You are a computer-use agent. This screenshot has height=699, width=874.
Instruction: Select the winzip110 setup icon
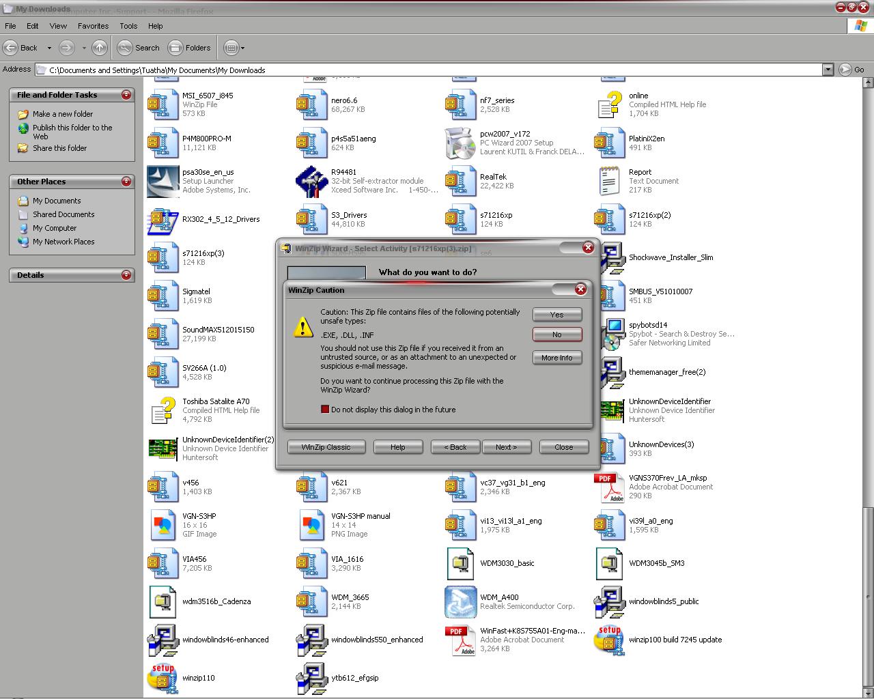tap(163, 678)
